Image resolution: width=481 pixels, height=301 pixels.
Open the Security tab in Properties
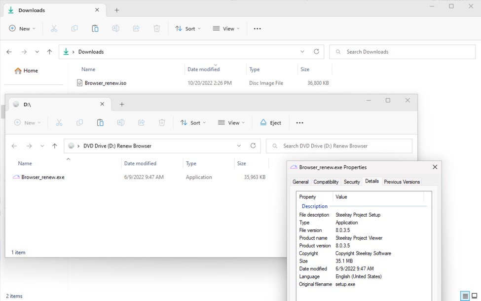point(352,182)
